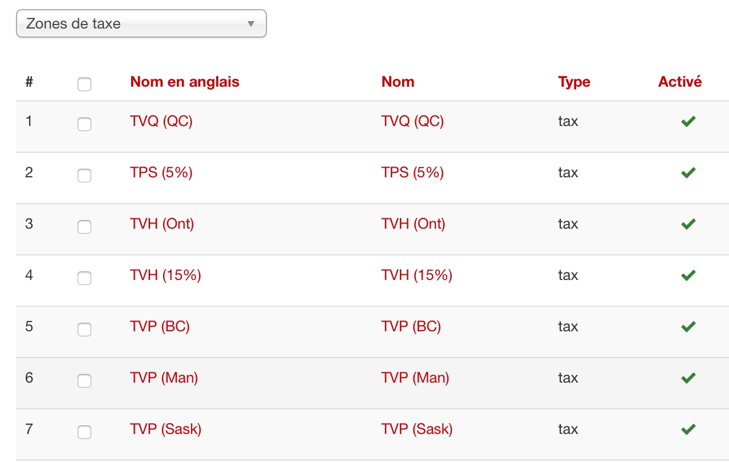Image resolution: width=729 pixels, height=463 pixels.
Task: Click the TVP (Man) entry in the Nom column
Action: click(415, 378)
